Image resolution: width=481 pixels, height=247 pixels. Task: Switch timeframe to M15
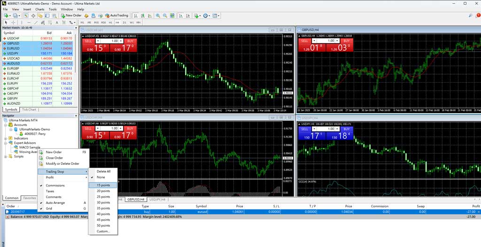coord(96,23)
